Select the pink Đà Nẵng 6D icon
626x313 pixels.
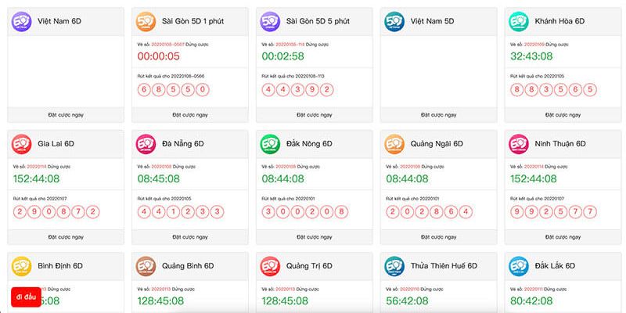(x=146, y=144)
